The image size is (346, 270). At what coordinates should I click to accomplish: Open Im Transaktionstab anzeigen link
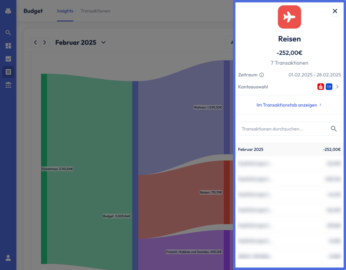(289, 105)
